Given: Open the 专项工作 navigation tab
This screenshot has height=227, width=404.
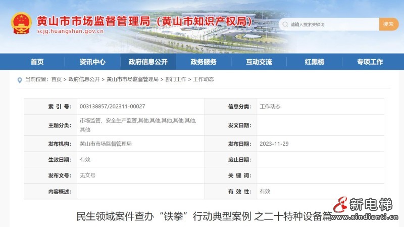Looking at the screenshot, I should tap(370, 62).
